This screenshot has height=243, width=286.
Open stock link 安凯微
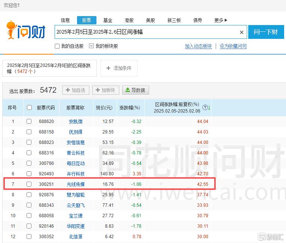[x=76, y=121]
